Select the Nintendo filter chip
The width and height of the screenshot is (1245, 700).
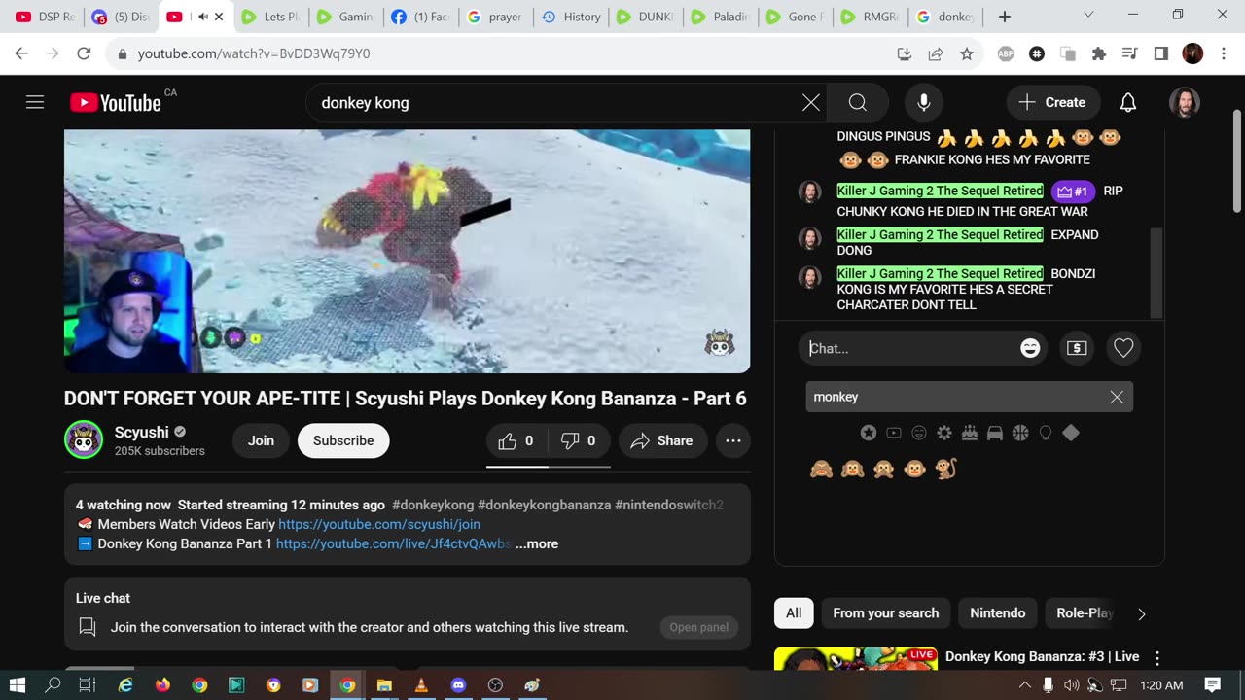pos(998,612)
